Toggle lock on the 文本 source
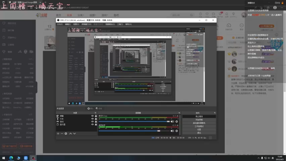The height and width of the screenshot is (161, 286). (x=96, y=119)
